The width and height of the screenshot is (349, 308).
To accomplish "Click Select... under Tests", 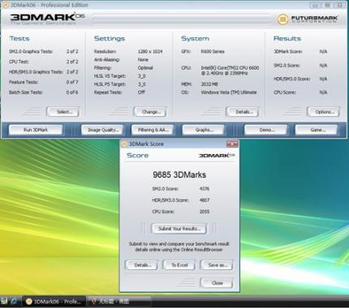I will point(63,112).
